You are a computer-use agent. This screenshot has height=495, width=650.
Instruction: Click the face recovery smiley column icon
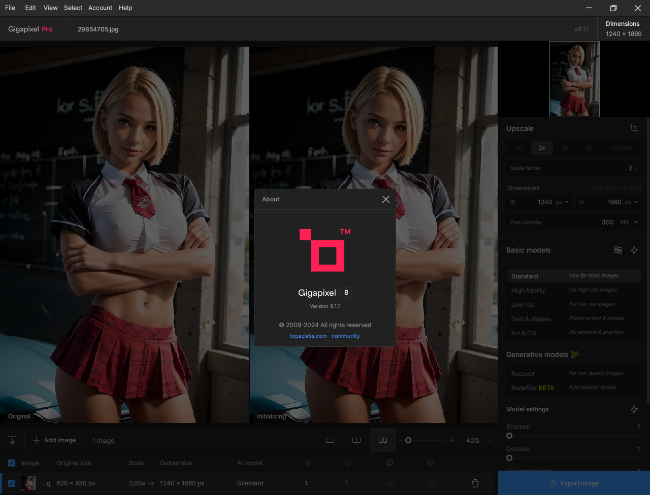pos(390,463)
